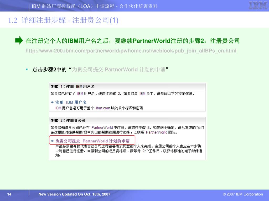This screenshot has width=269, height=201.
Task: Click the green arrow icon beside the heading
Action: pos(19,41)
